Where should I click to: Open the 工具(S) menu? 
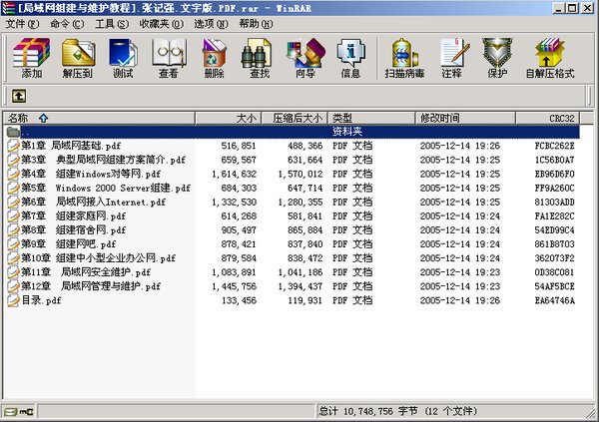pyautogui.click(x=112, y=24)
